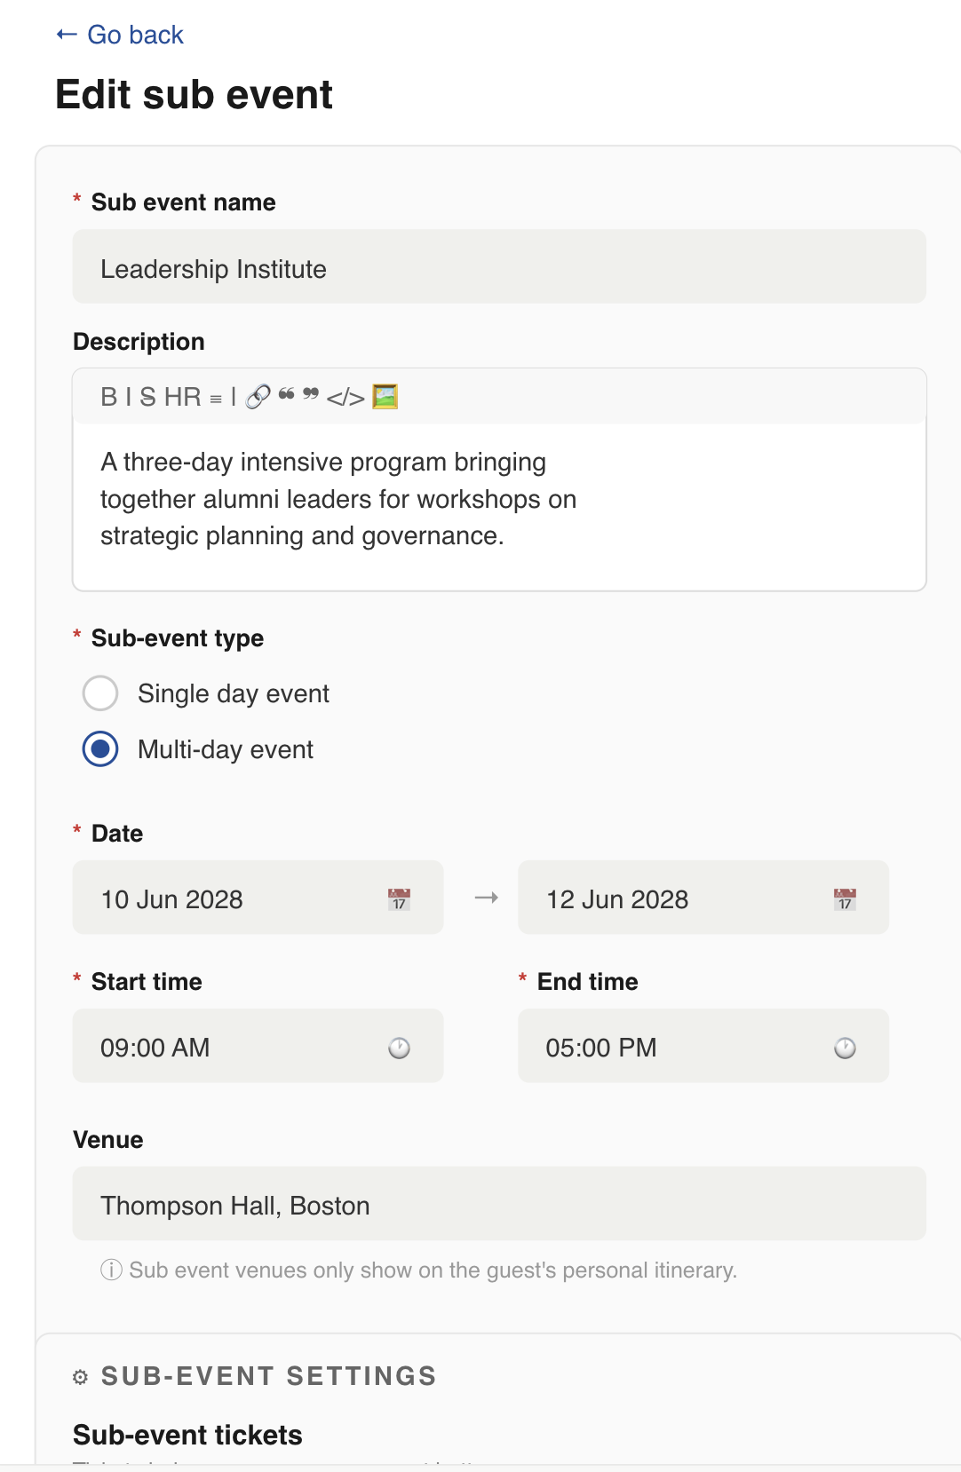
Task: Add a block quote with the opening-quote icon
Action: (x=286, y=394)
